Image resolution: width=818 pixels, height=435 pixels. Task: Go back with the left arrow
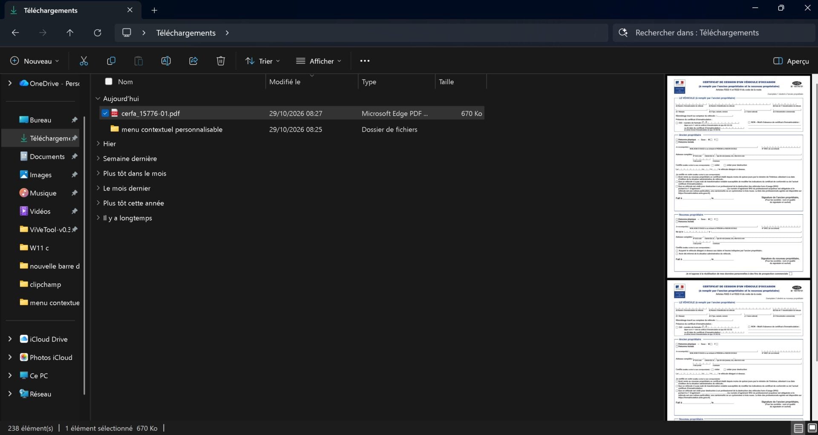tap(15, 33)
